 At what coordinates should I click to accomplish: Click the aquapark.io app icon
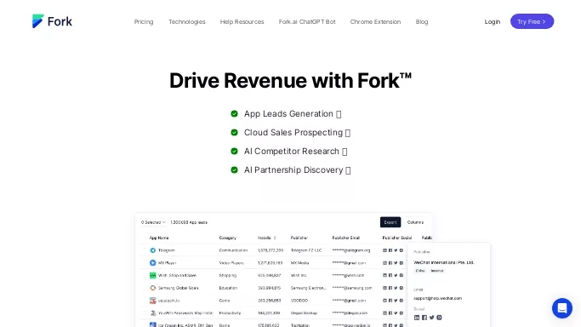pyautogui.click(x=152, y=301)
